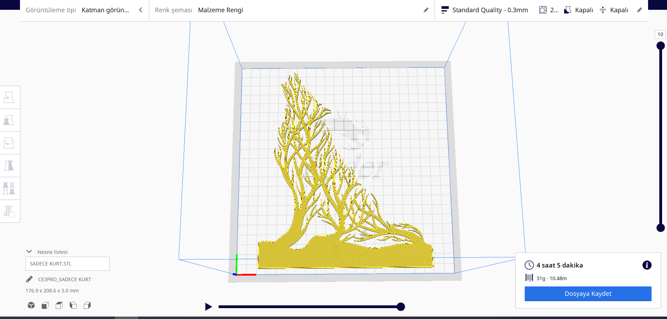Image resolution: width=667 pixels, height=319 pixels.
Task: Click the layer slider handle at value 10
Action: (660, 45)
